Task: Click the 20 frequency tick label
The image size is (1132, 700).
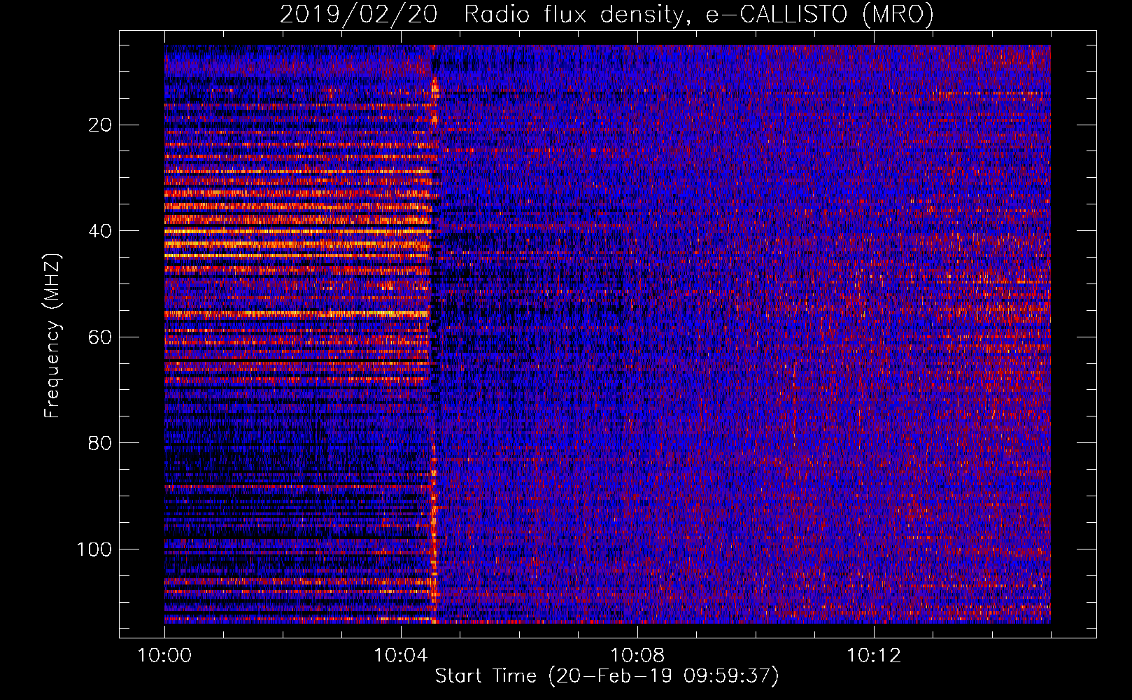Action: point(100,125)
